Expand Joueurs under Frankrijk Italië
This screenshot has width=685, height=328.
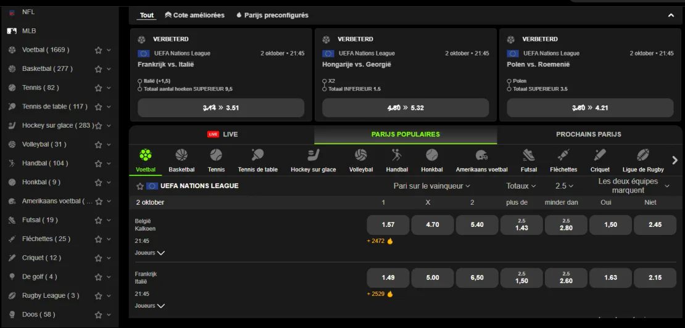[x=150, y=306]
